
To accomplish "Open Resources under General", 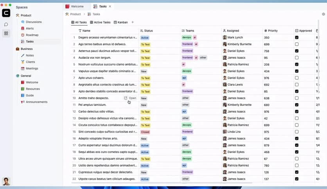I will click(33, 89).
